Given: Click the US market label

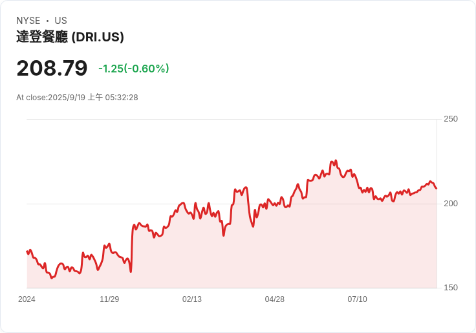Looking at the screenshot, I should point(61,21).
